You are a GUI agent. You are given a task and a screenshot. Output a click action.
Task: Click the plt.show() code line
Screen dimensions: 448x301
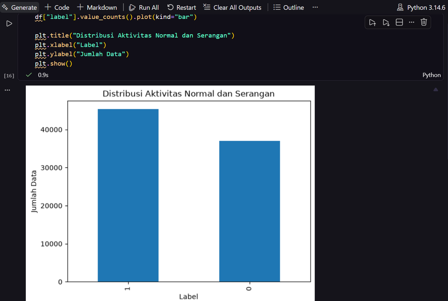point(54,63)
